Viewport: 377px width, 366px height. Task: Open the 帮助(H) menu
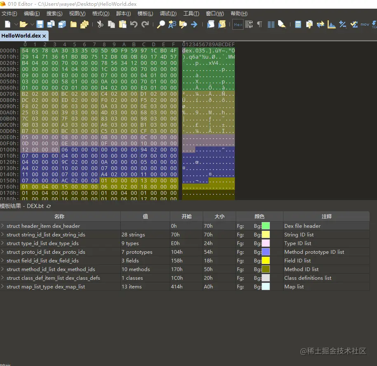239,14
